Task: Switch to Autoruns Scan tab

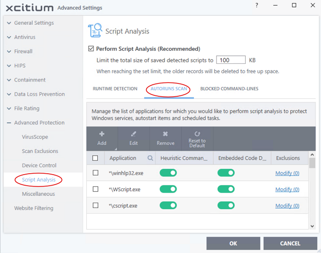Action: 169,89
